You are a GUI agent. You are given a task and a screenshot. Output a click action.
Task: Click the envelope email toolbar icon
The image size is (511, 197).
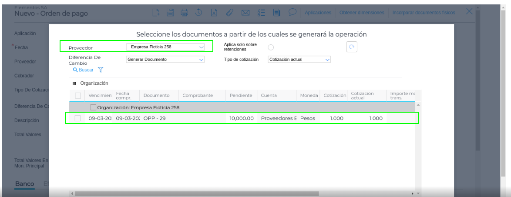point(245,13)
